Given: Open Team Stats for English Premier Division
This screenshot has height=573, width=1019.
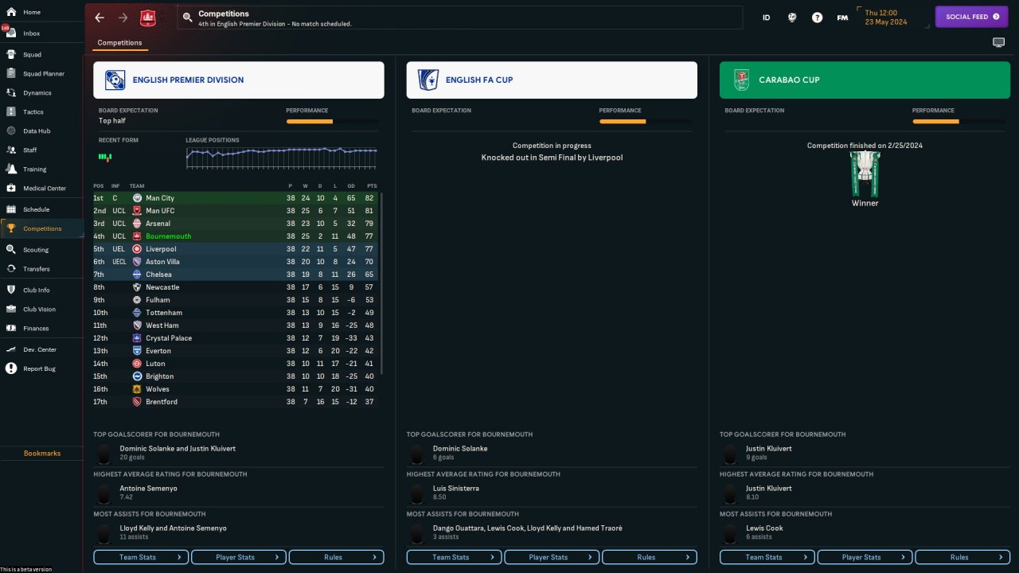Looking at the screenshot, I should (141, 557).
